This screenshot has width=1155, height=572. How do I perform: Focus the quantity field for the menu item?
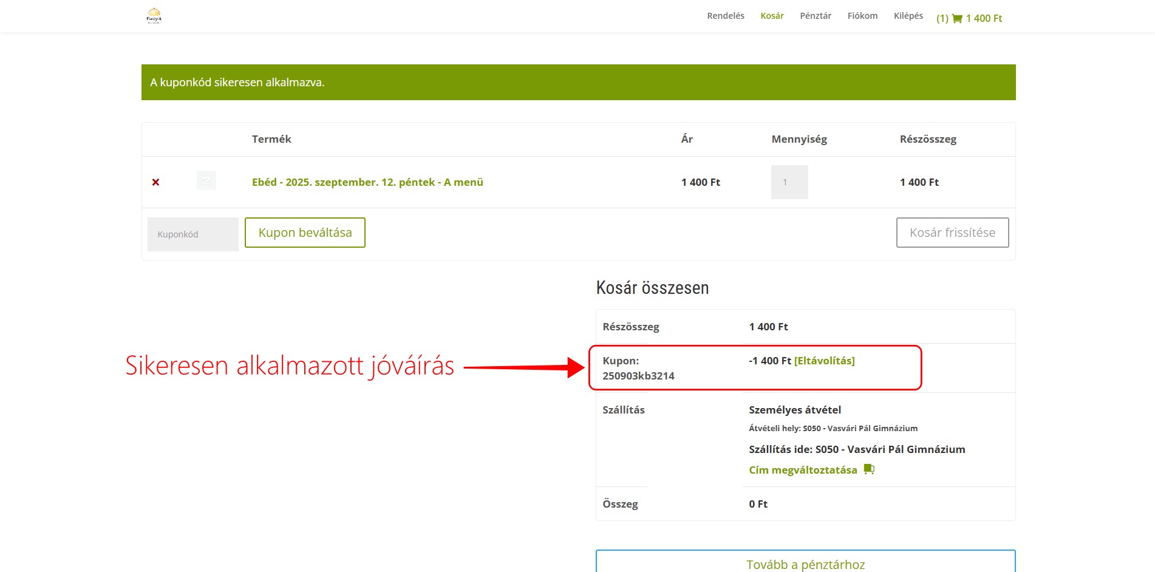pos(789,182)
